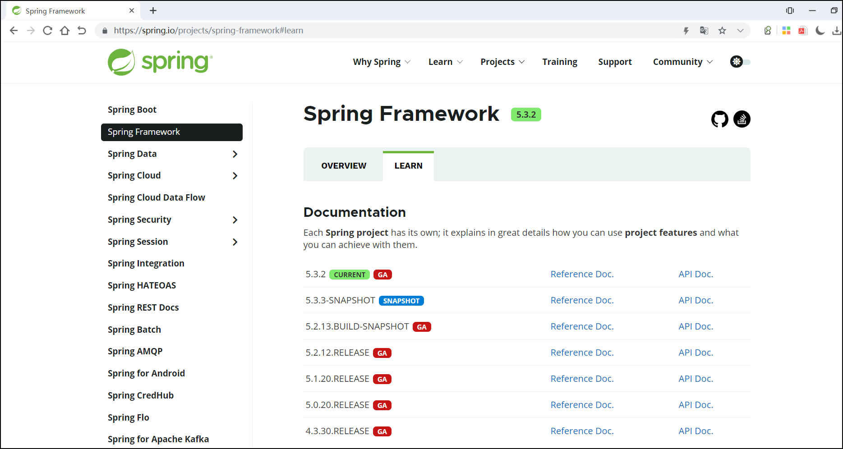
Task: Click the Spring logo in the header
Action: point(160,62)
